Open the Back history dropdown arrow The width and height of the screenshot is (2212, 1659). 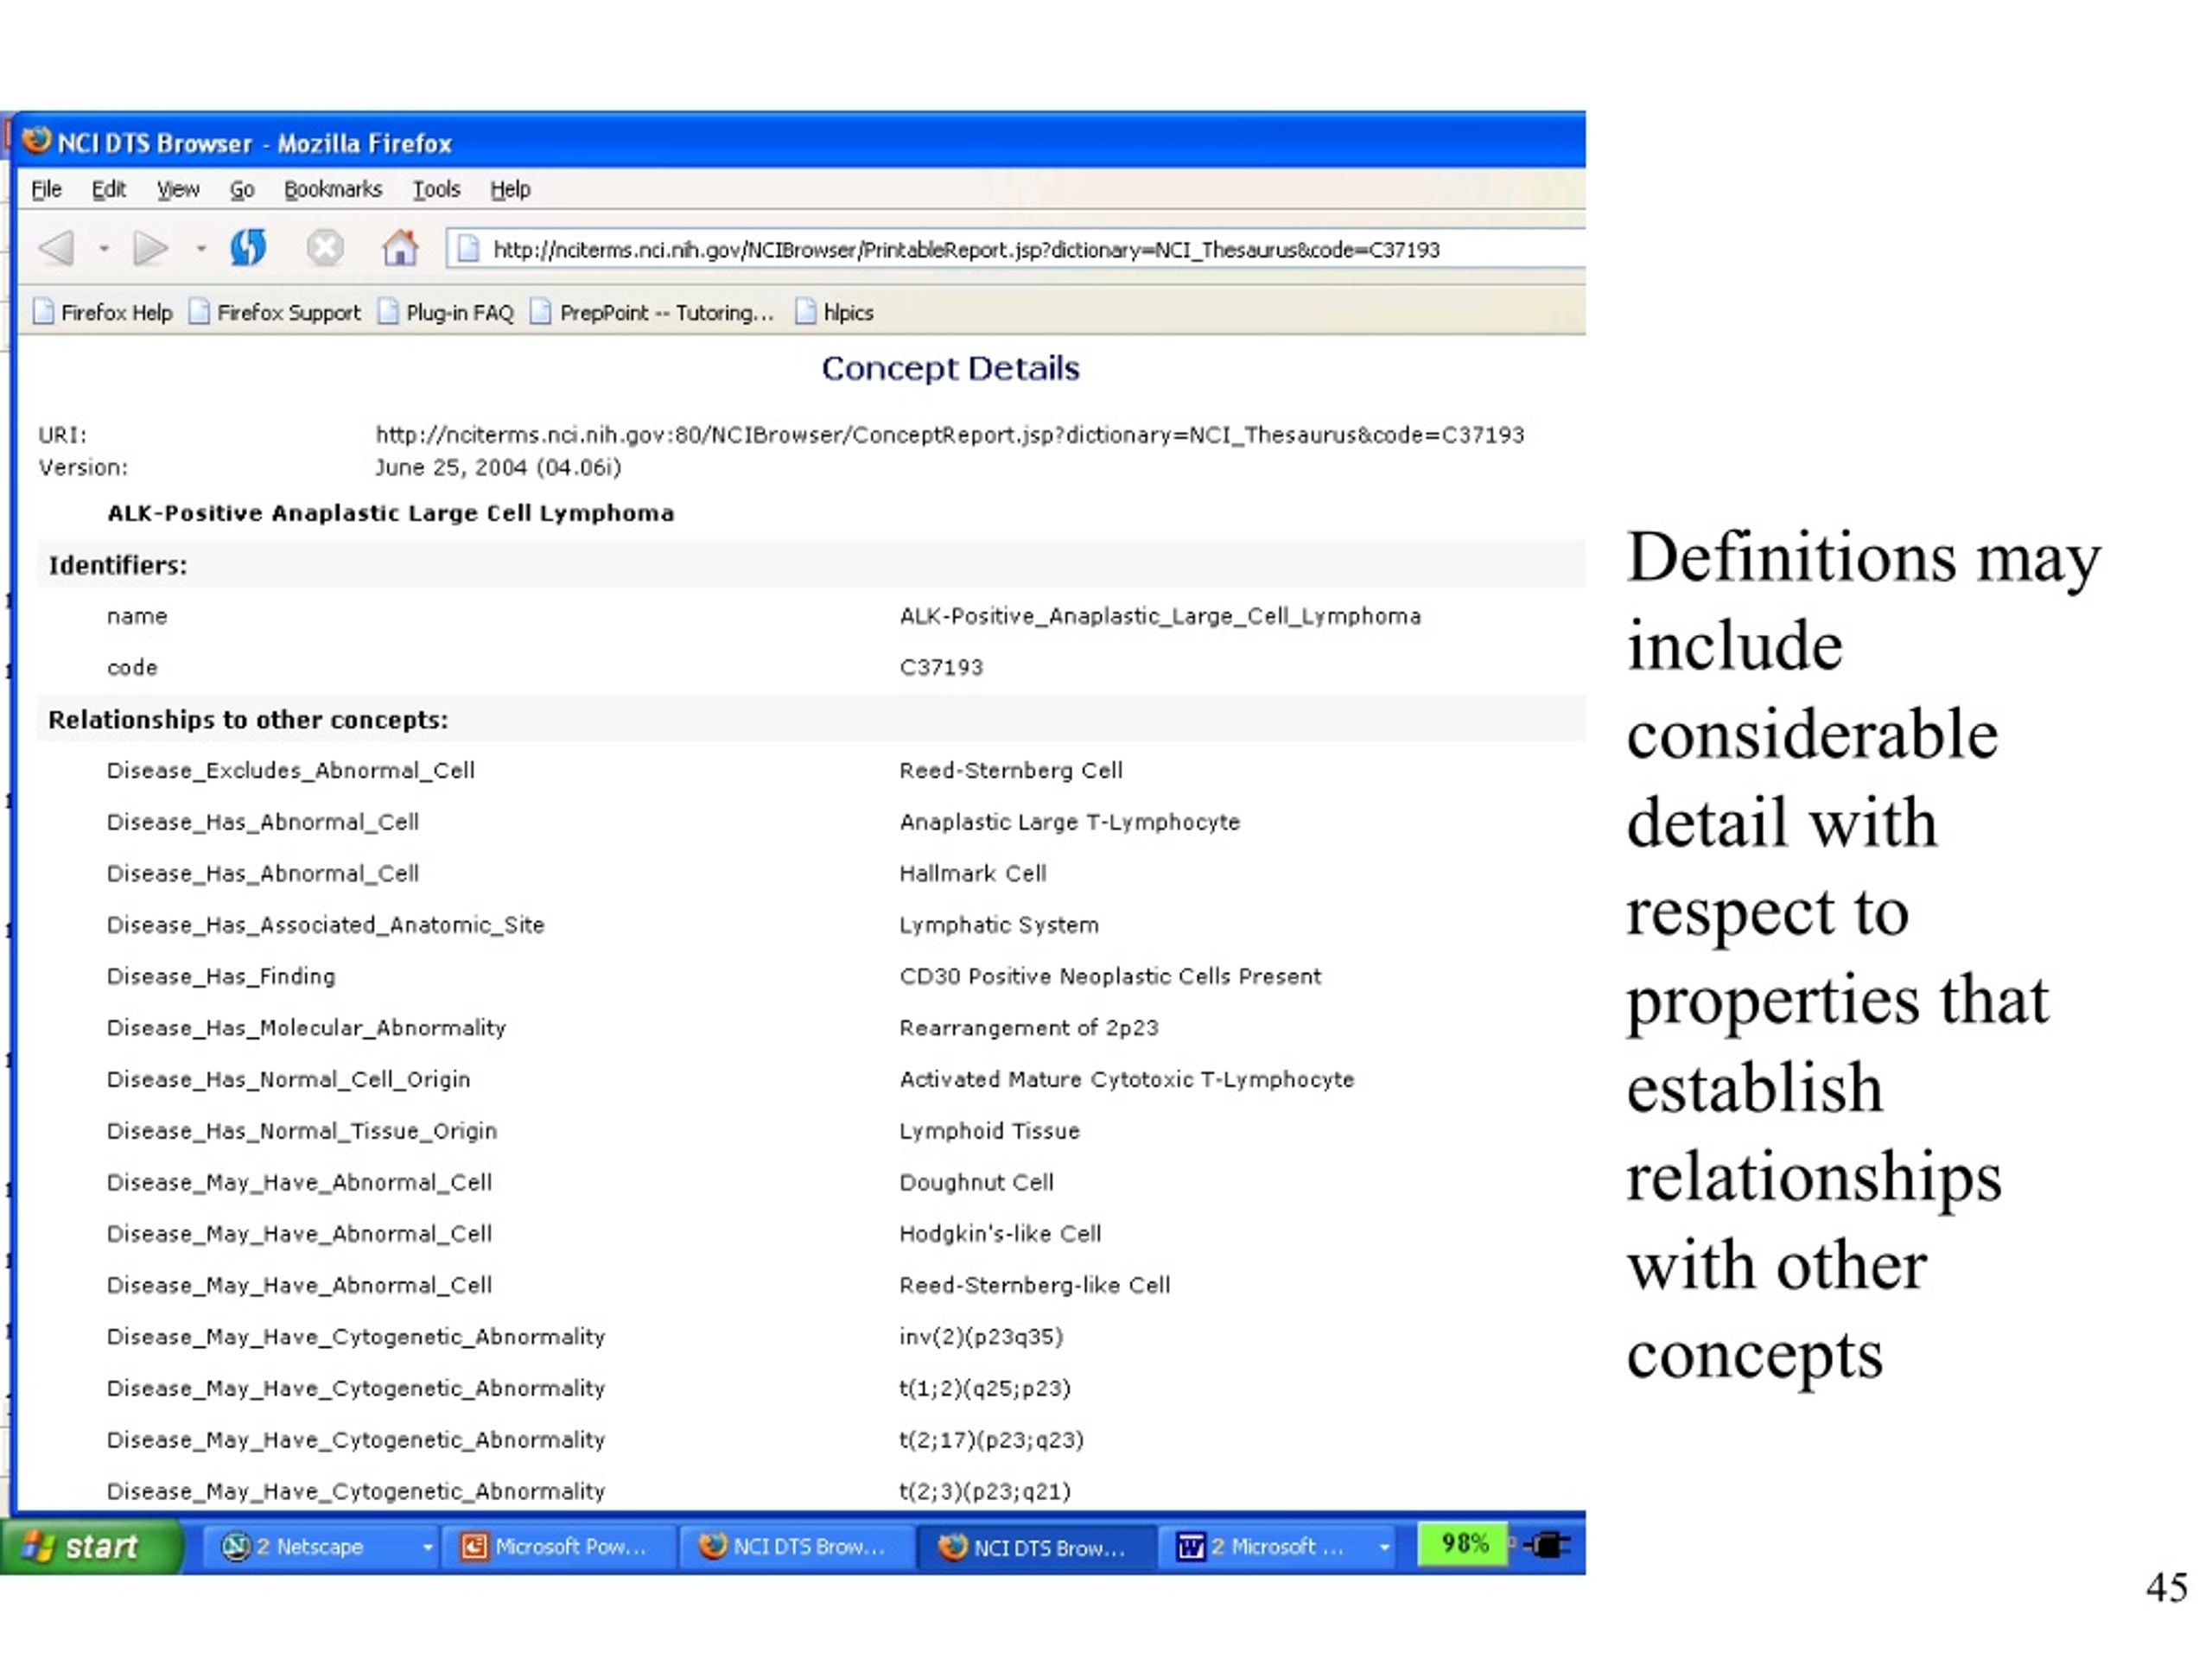(104, 248)
